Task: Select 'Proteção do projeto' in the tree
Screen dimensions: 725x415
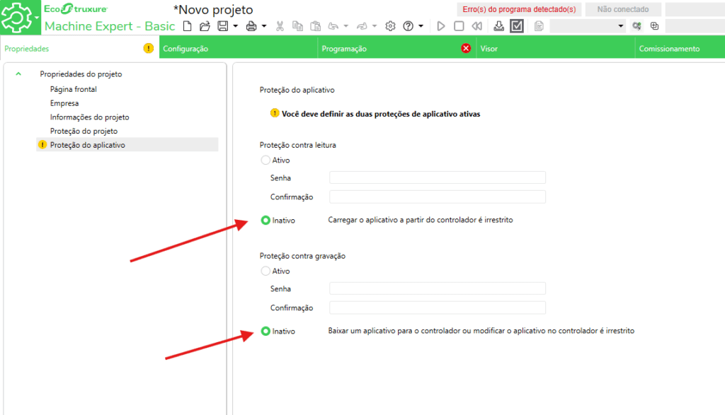Action: pos(84,131)
